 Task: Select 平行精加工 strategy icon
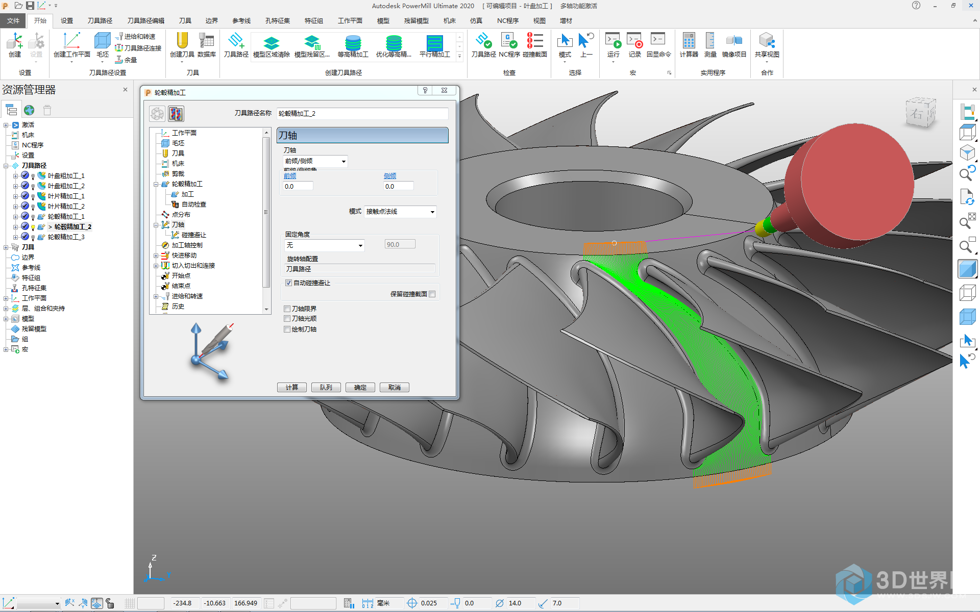point(434,46)
